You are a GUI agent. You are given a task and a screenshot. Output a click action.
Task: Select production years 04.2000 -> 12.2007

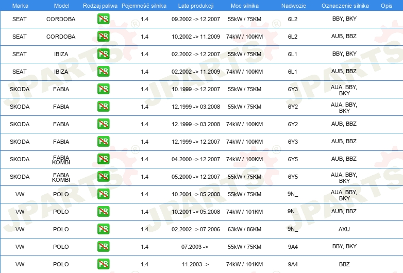[x=196, y=159]
